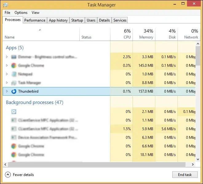Click the Thunderbird app icon
Image resolution: width=203 pixels, height=184 pixels.
14,91
